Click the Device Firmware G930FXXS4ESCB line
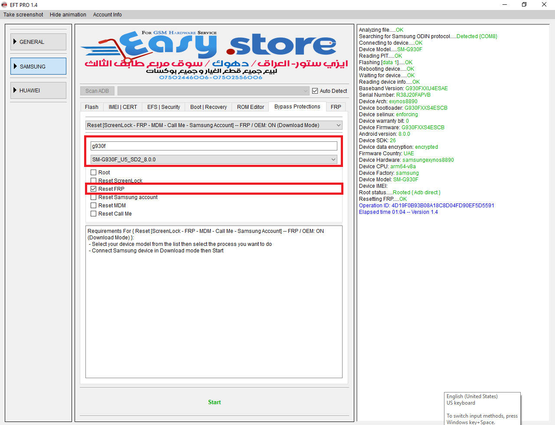The width and height of the screenshot is (555, 425). tap(402, 127)
